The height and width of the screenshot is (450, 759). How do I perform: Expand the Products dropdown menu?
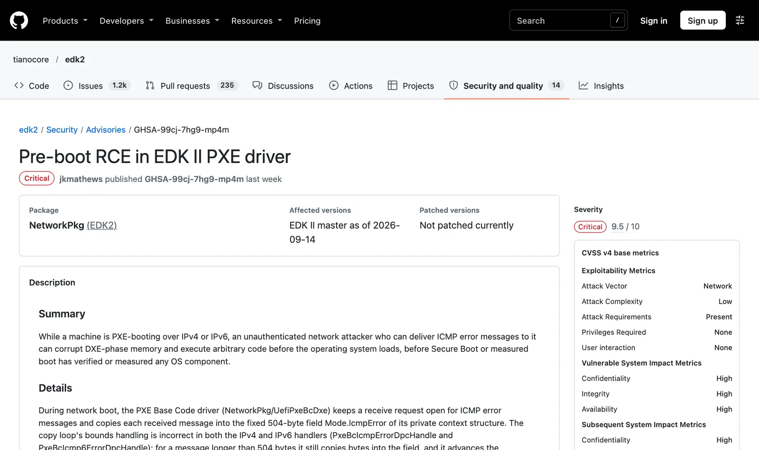pyautogui.click(x=65, y=21)
